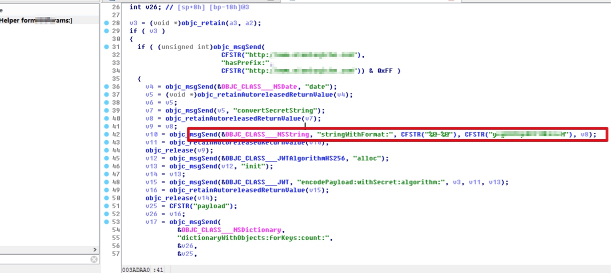Click the "encodePayload:withSecret:algorithm:" string
Image resolution: width=611 pixels, height=273 pixels.
point(382,182)
